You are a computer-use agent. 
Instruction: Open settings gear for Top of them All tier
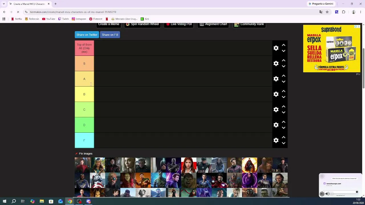[276, 48]
